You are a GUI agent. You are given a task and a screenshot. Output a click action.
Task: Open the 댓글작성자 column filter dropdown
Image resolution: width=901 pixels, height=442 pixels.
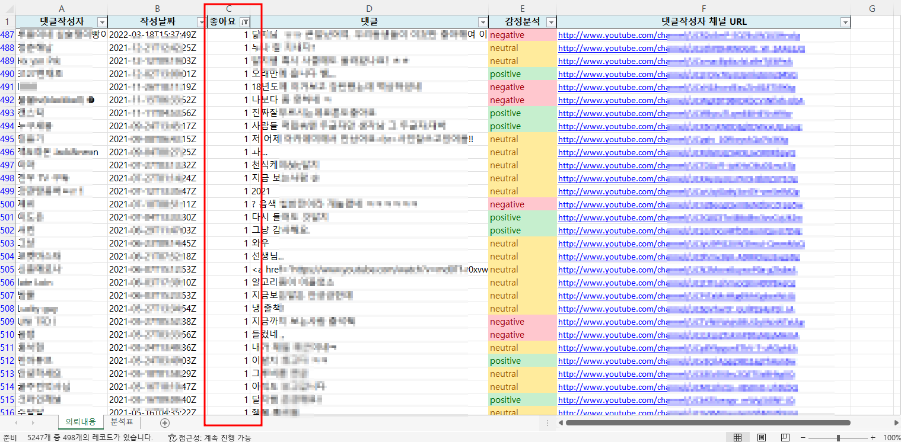click(101, 22)
